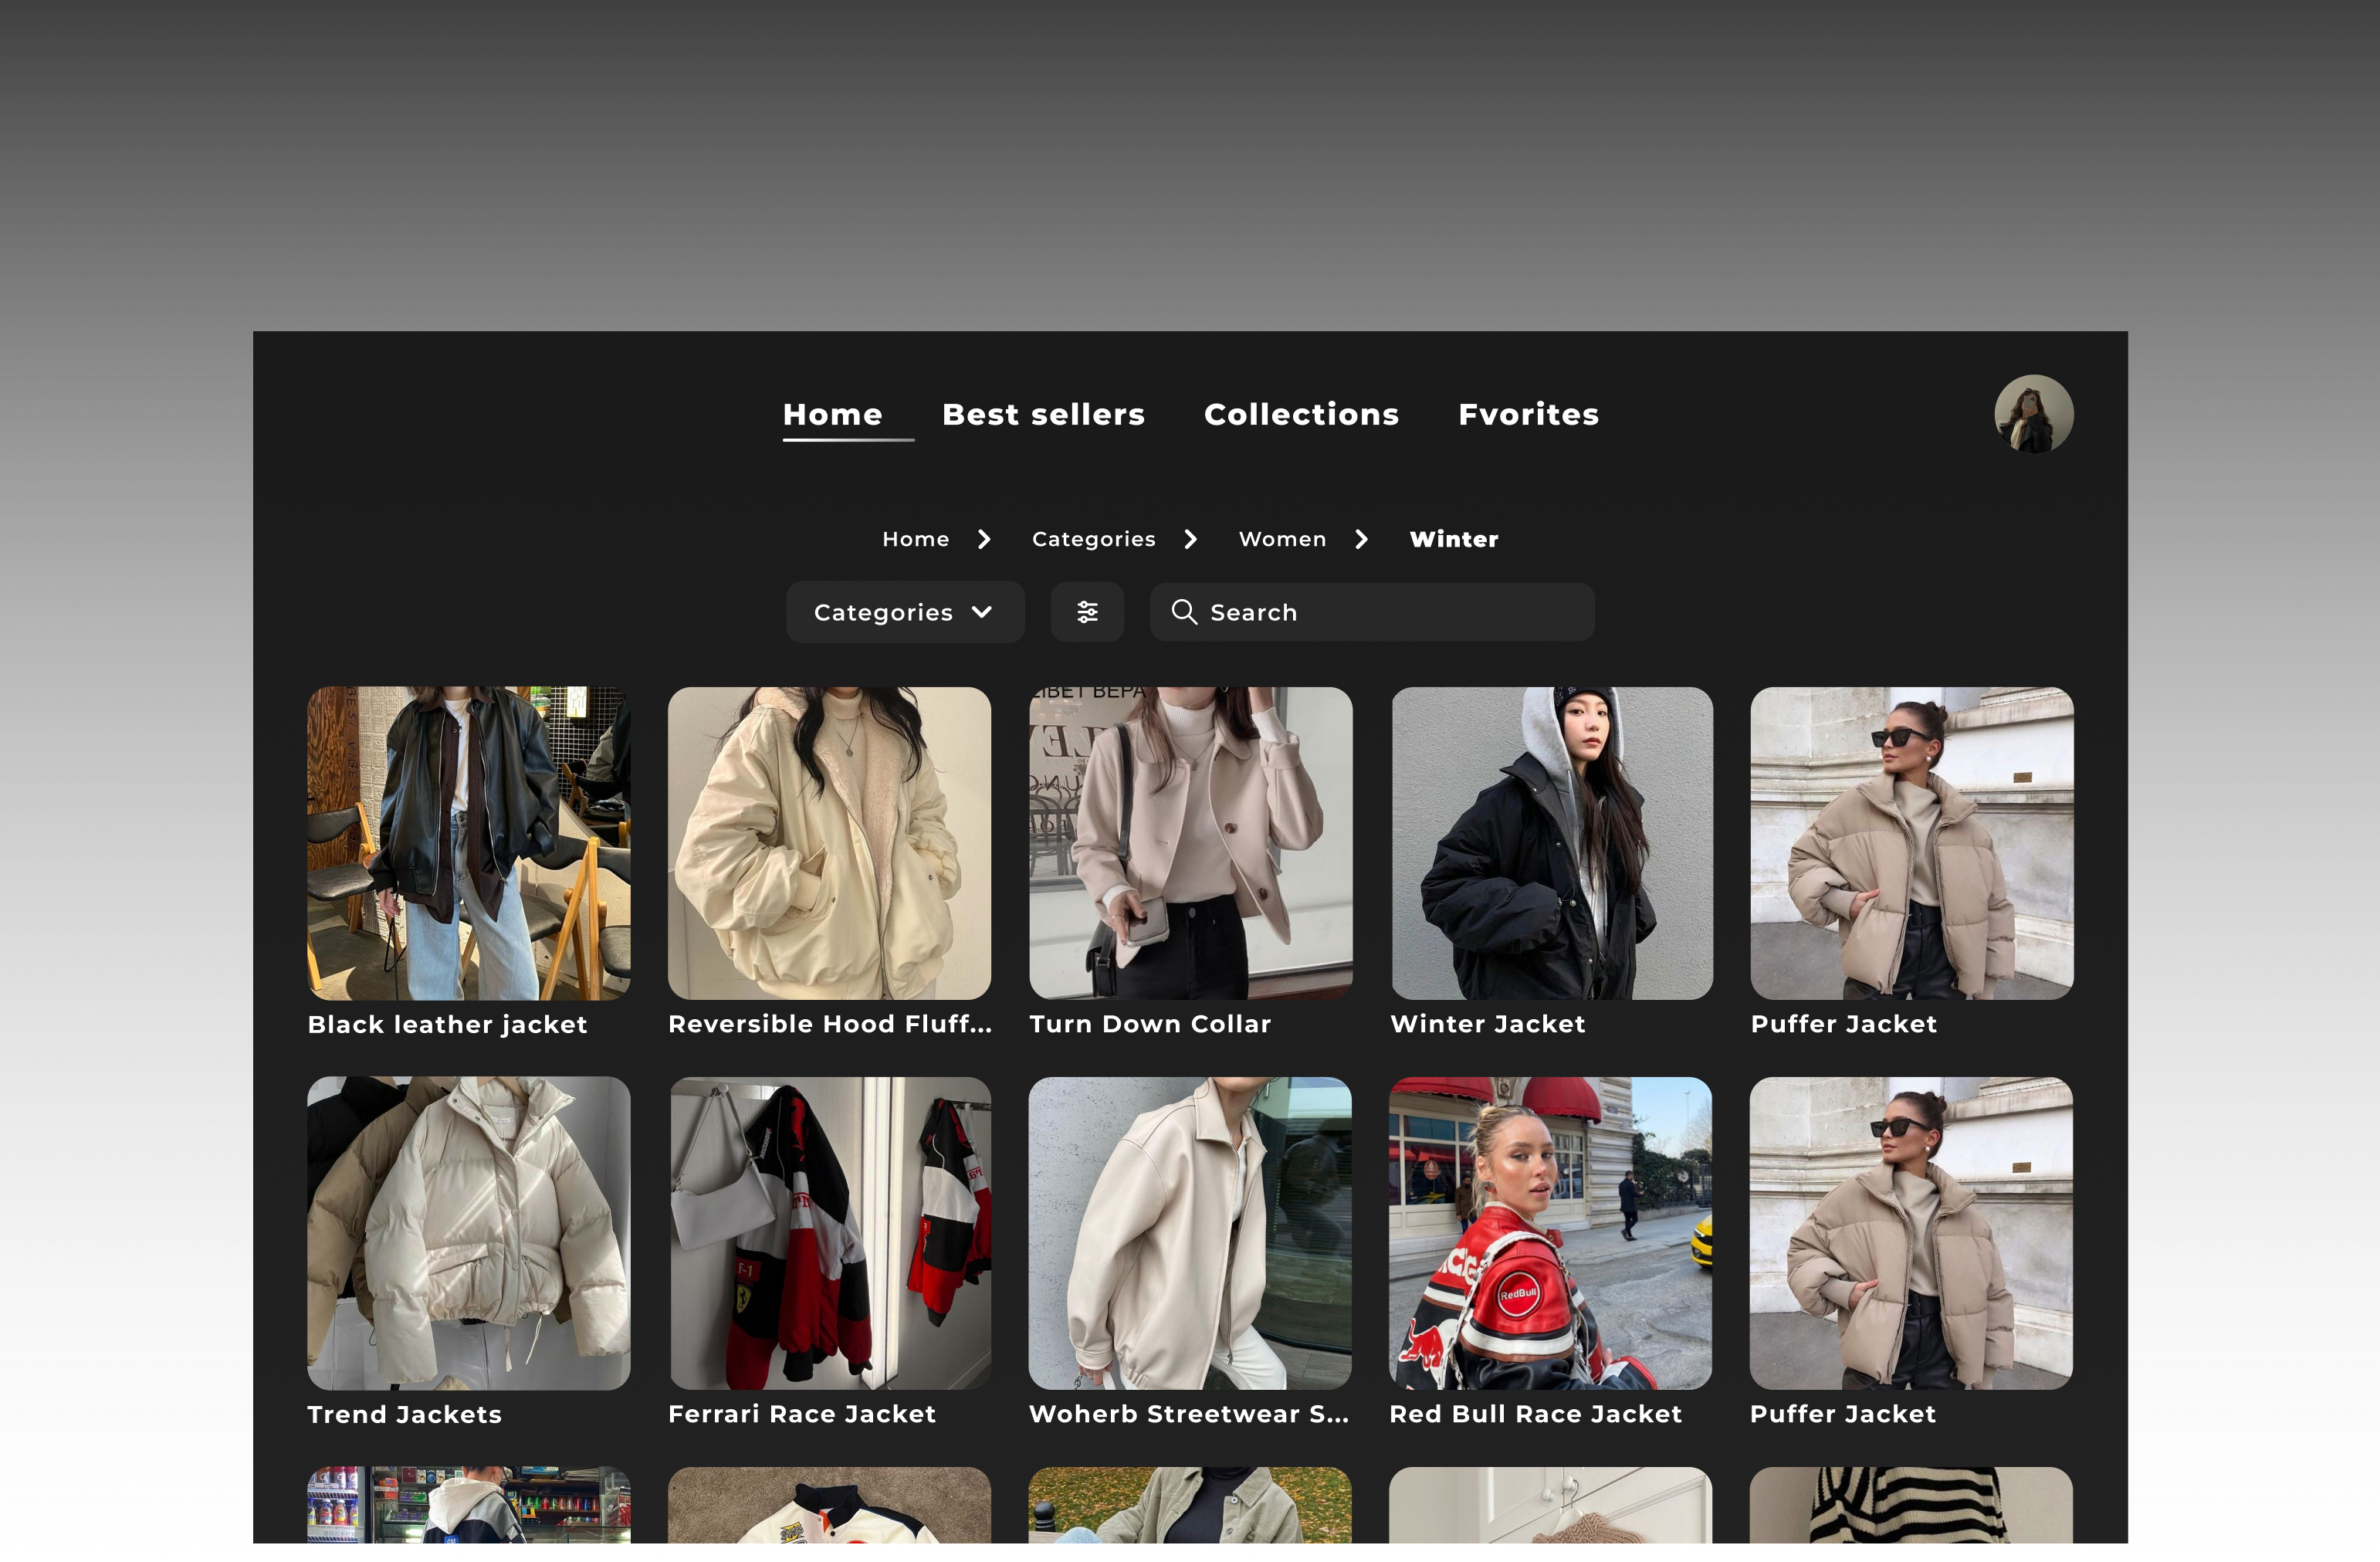Click the chevron after Women breadcrumb
This screenshot has height=1562, width=2380.
click(1361, 539)
